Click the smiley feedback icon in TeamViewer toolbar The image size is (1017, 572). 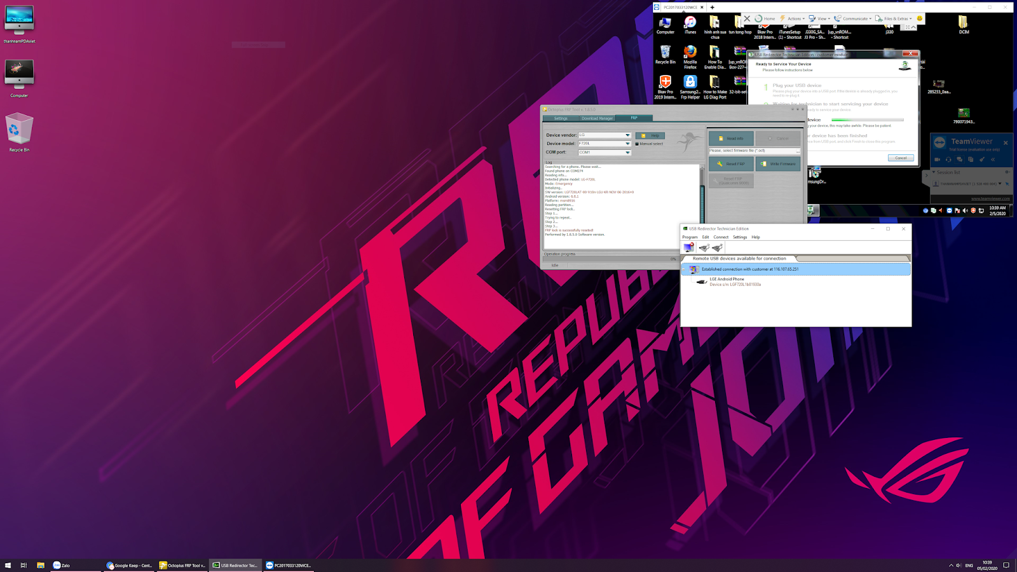click(x=919, y=18)
